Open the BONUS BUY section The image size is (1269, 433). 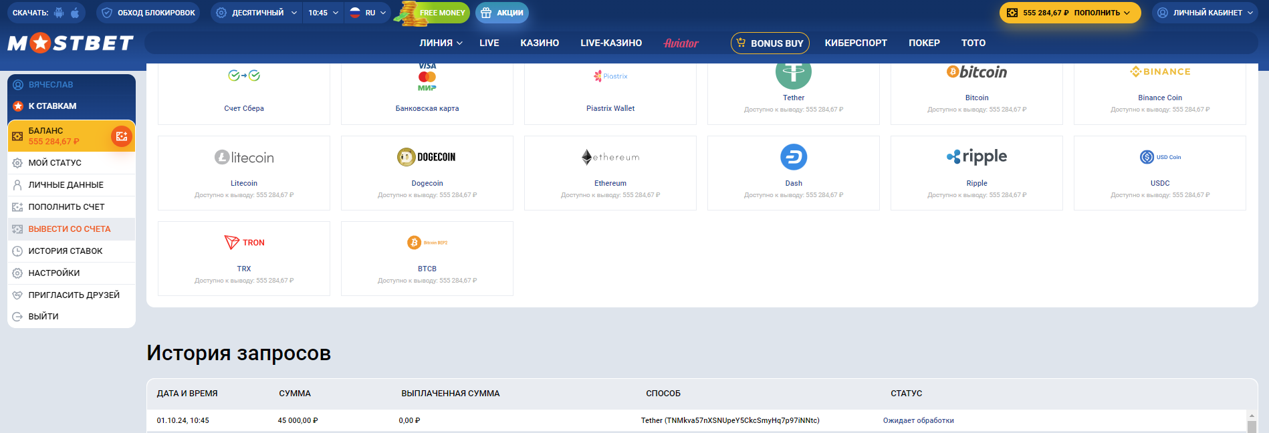coord(770,43)
